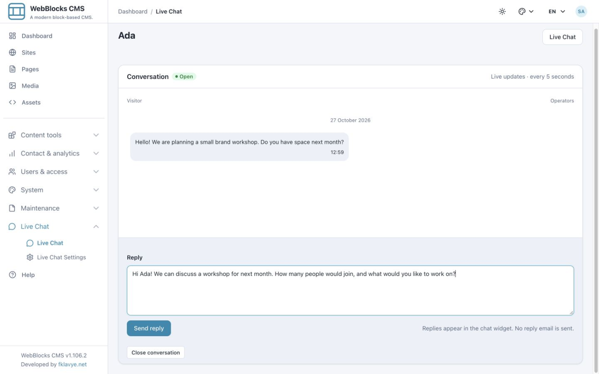599x374 pixels.
Task: Click the Help question mark icon
Action: pos(13,275)
